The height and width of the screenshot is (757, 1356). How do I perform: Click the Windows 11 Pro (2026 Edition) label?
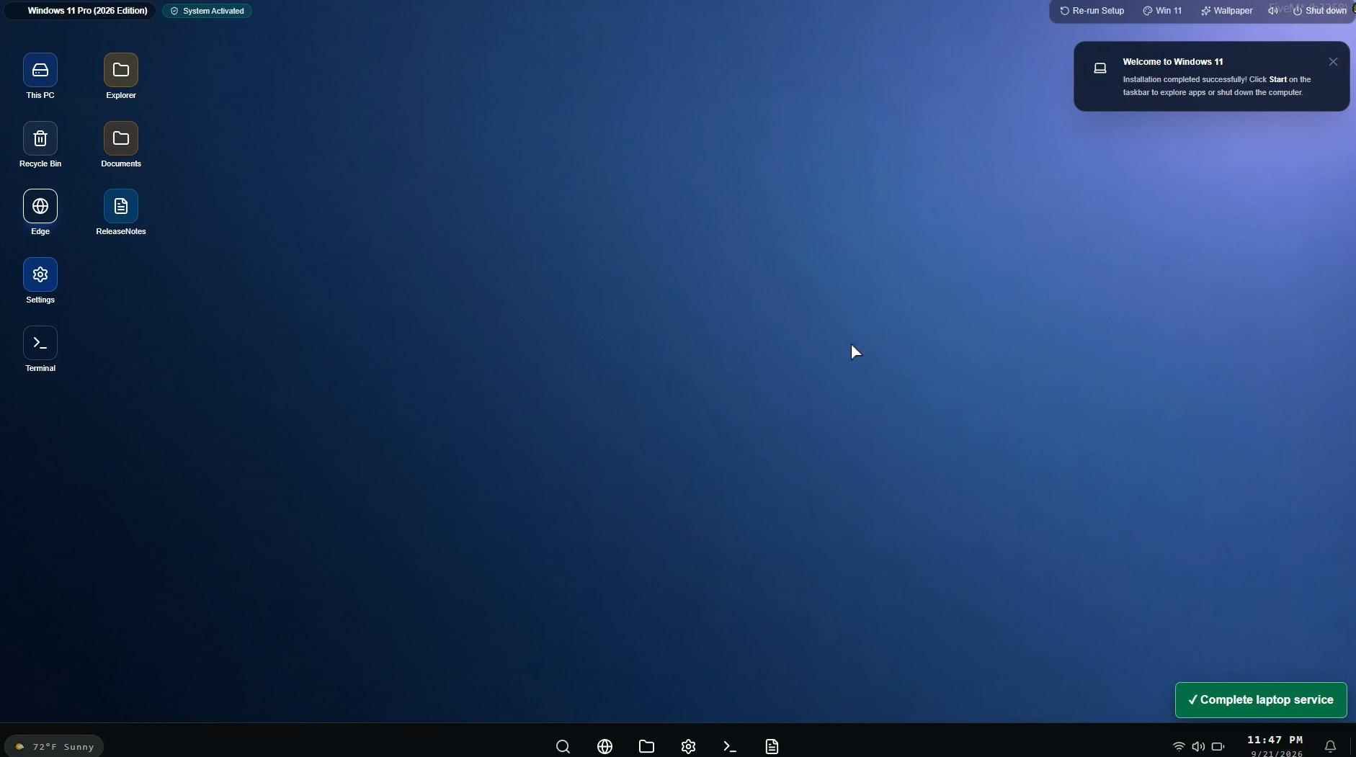(87, 11)
